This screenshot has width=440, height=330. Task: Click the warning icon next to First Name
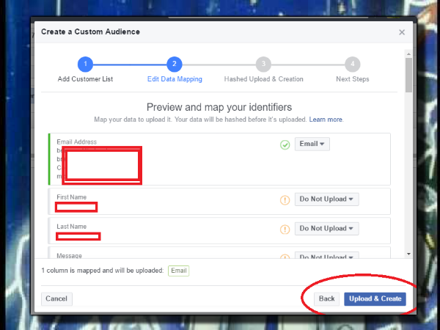(x=285, y=200)
